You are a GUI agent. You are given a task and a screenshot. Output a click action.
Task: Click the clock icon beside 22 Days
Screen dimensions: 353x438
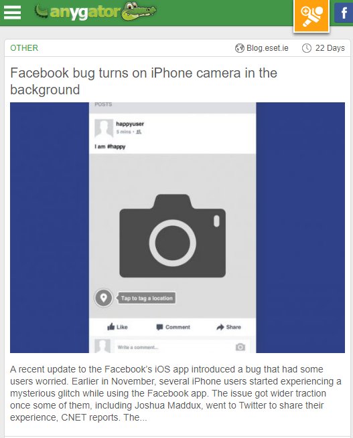[307, 48]
